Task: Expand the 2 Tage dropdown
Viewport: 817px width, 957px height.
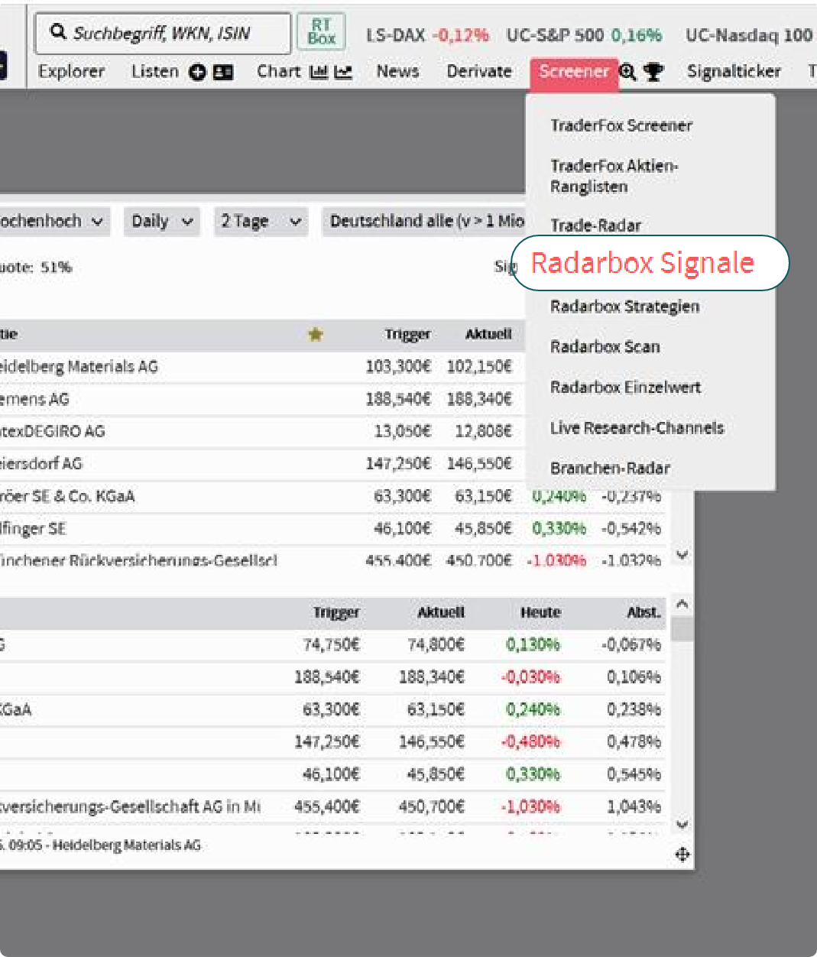Action: pos(261,222)
